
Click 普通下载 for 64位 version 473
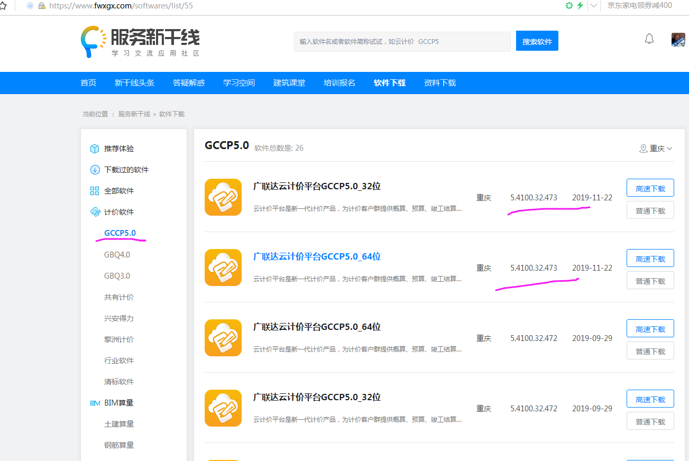click(x=650, y=281)
